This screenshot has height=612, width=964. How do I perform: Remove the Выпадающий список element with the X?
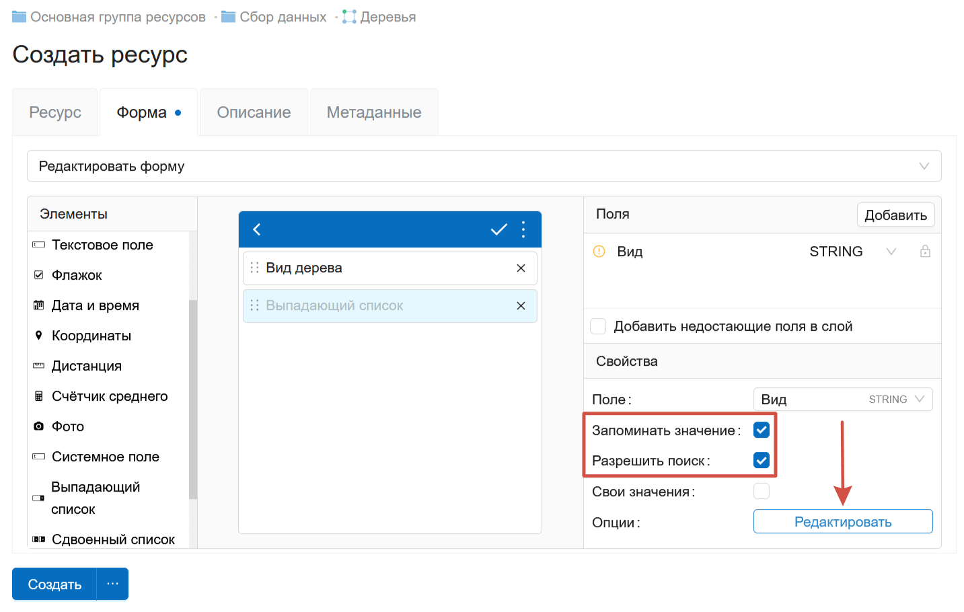click(x=521, y=305)
